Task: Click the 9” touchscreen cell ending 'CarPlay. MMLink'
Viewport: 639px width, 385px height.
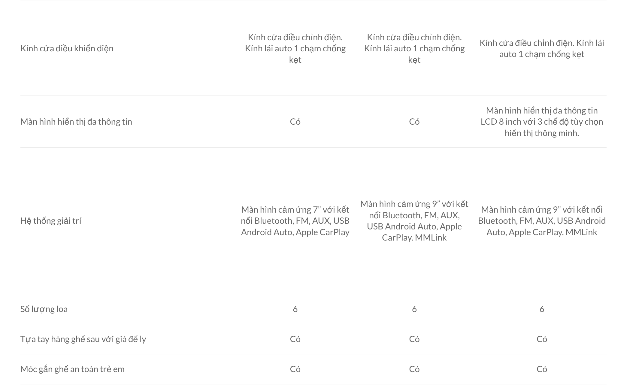Action: [414, 221]
